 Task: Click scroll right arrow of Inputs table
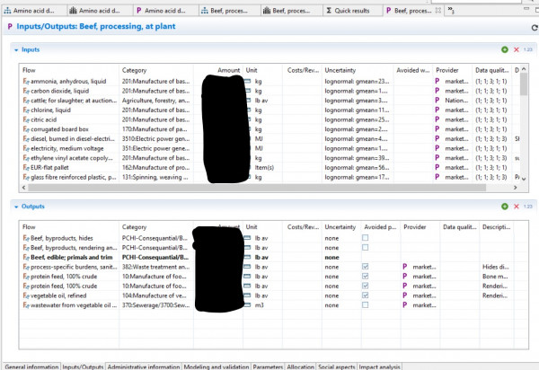(516, 188)
